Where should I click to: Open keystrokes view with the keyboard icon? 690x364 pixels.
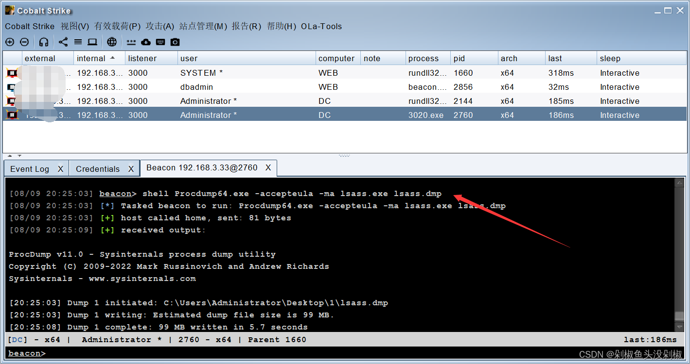coord(160,42)
